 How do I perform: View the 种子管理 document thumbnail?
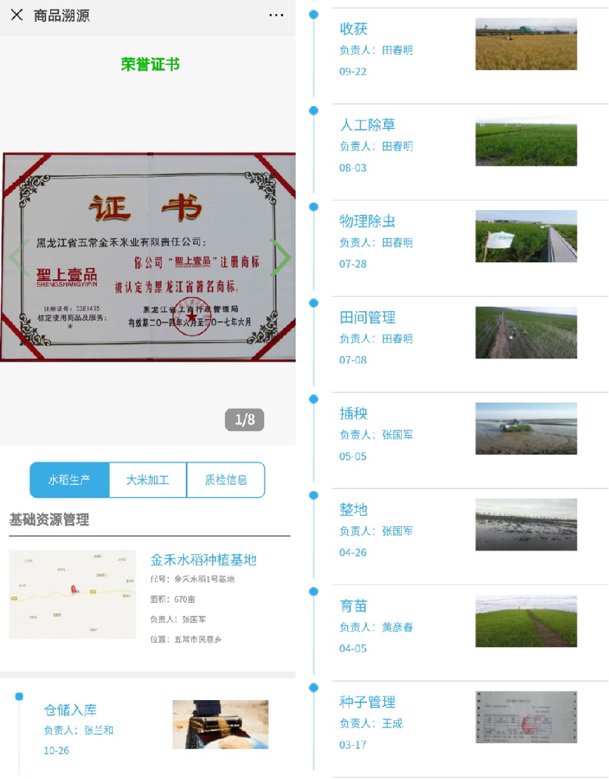click(x=526, y=717)
